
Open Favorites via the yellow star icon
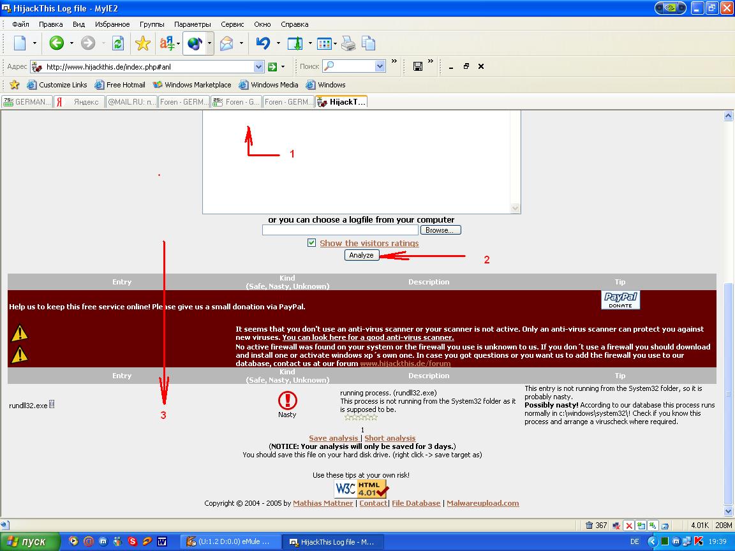point(143,43)
